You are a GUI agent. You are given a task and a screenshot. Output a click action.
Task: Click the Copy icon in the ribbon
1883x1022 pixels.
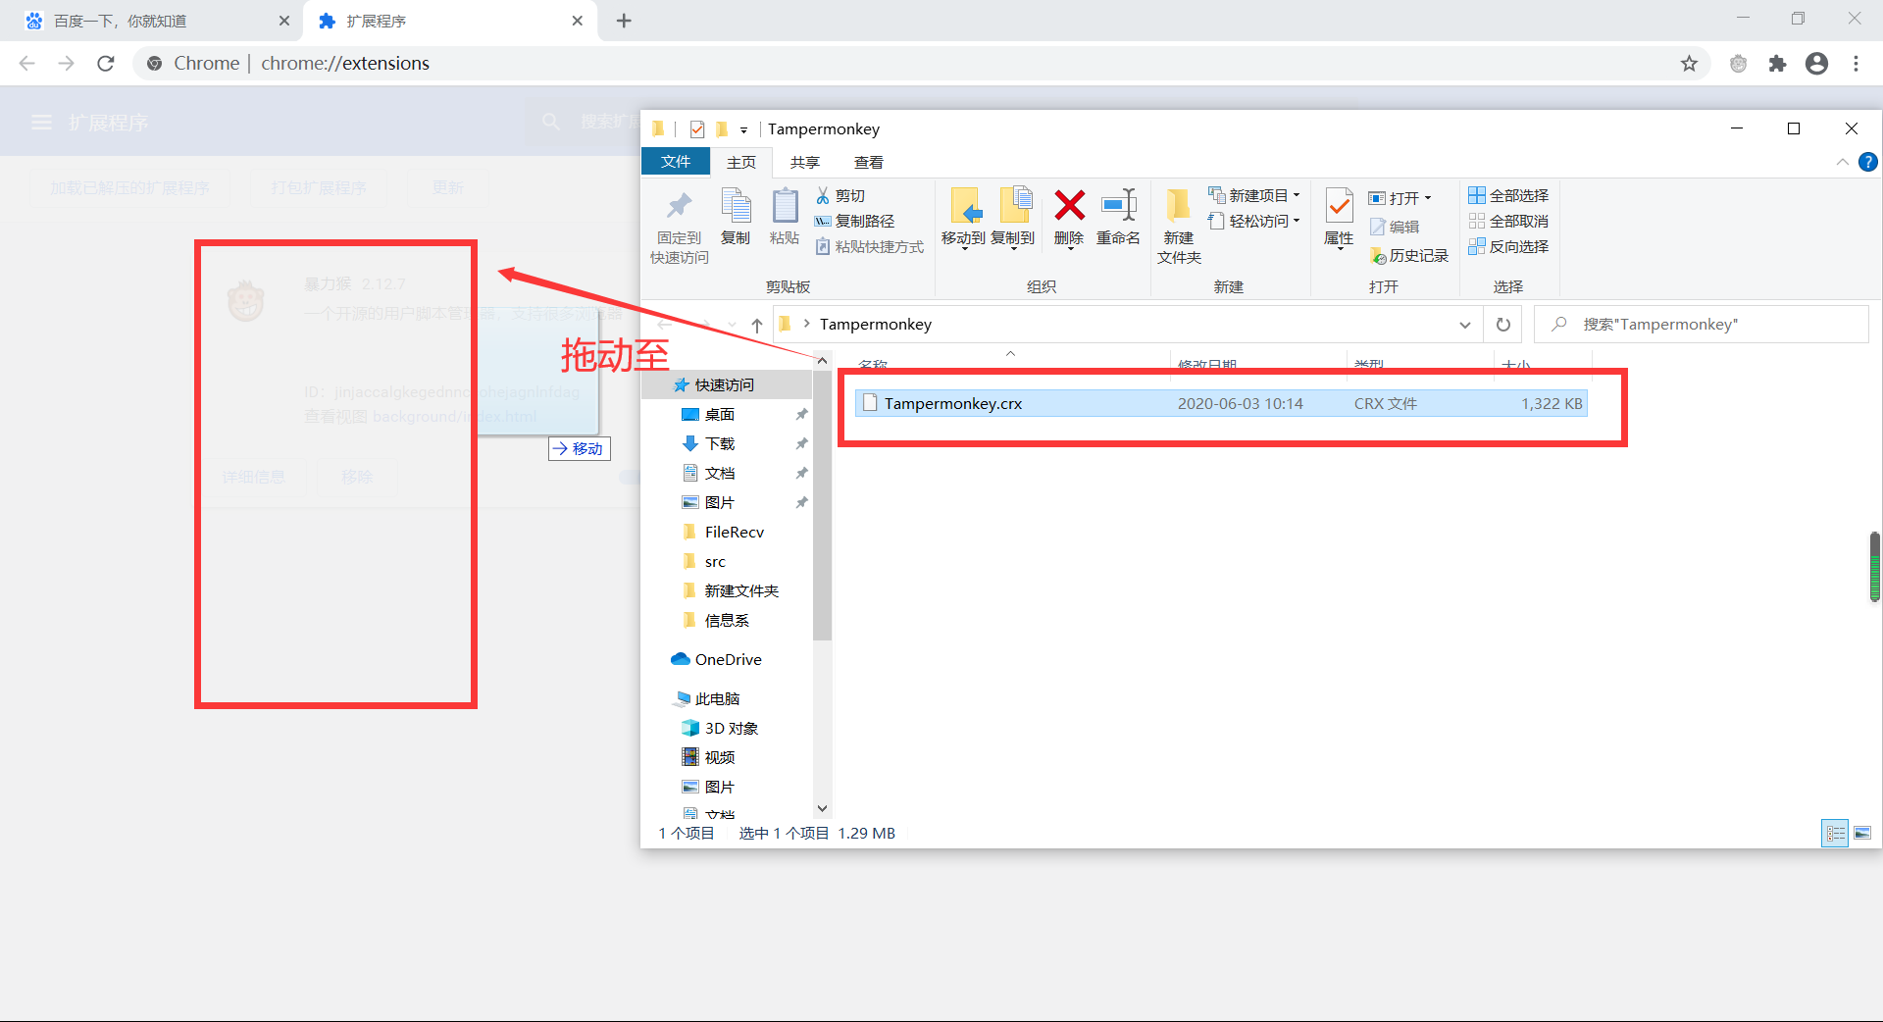pos(736,206)
